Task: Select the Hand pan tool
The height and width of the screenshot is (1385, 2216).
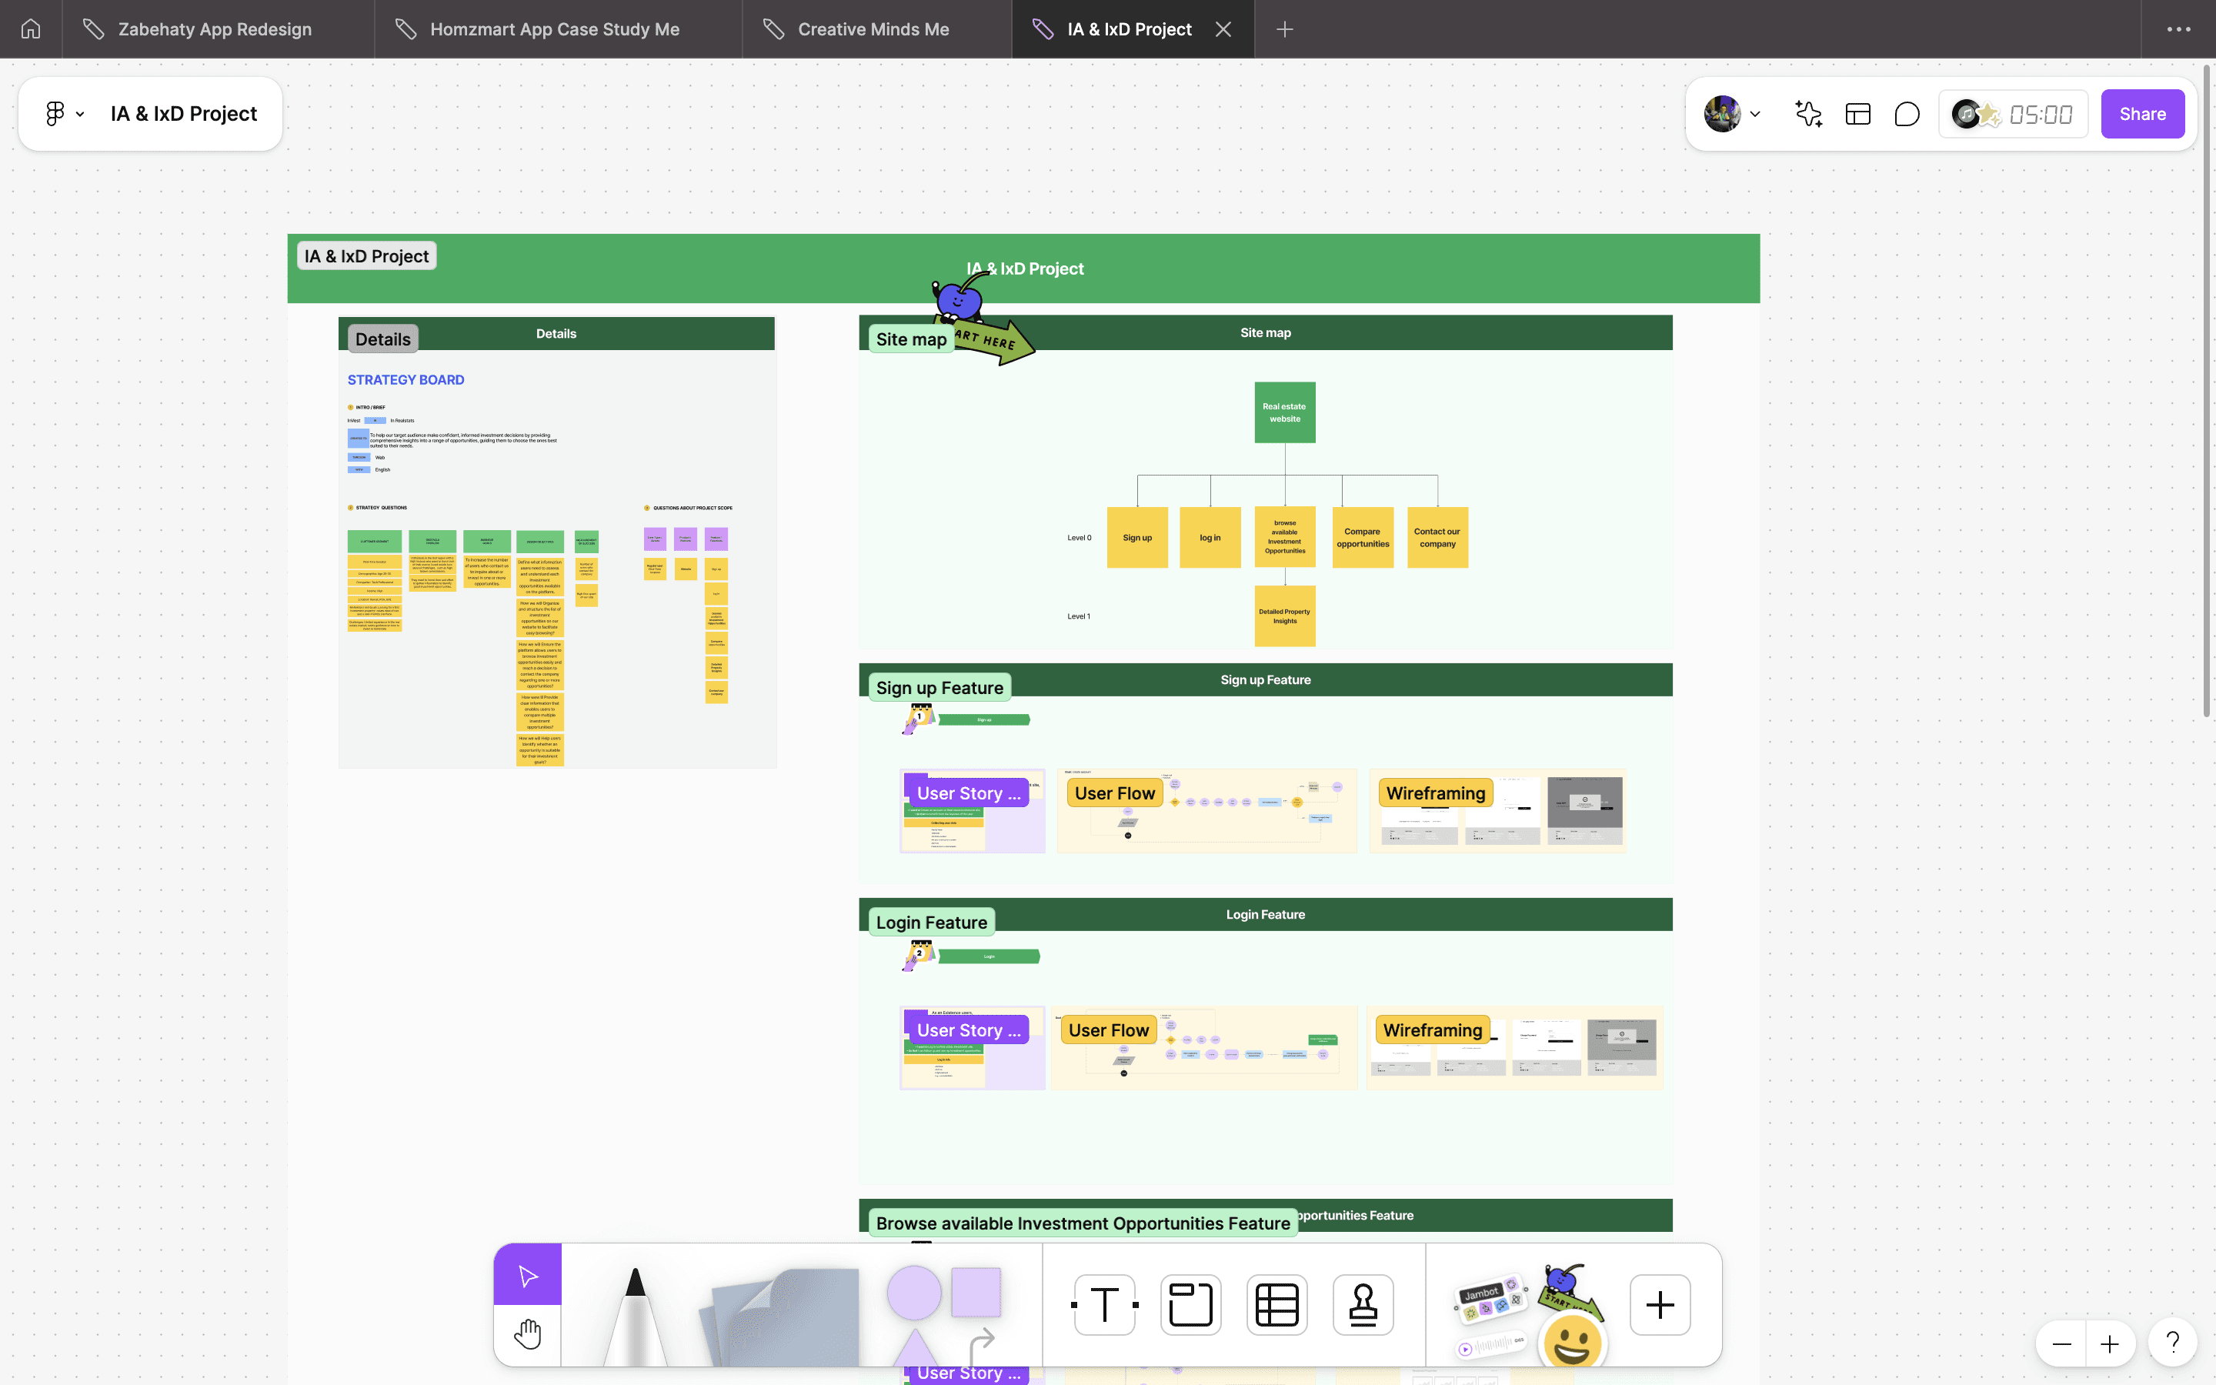Action: 527,1333
